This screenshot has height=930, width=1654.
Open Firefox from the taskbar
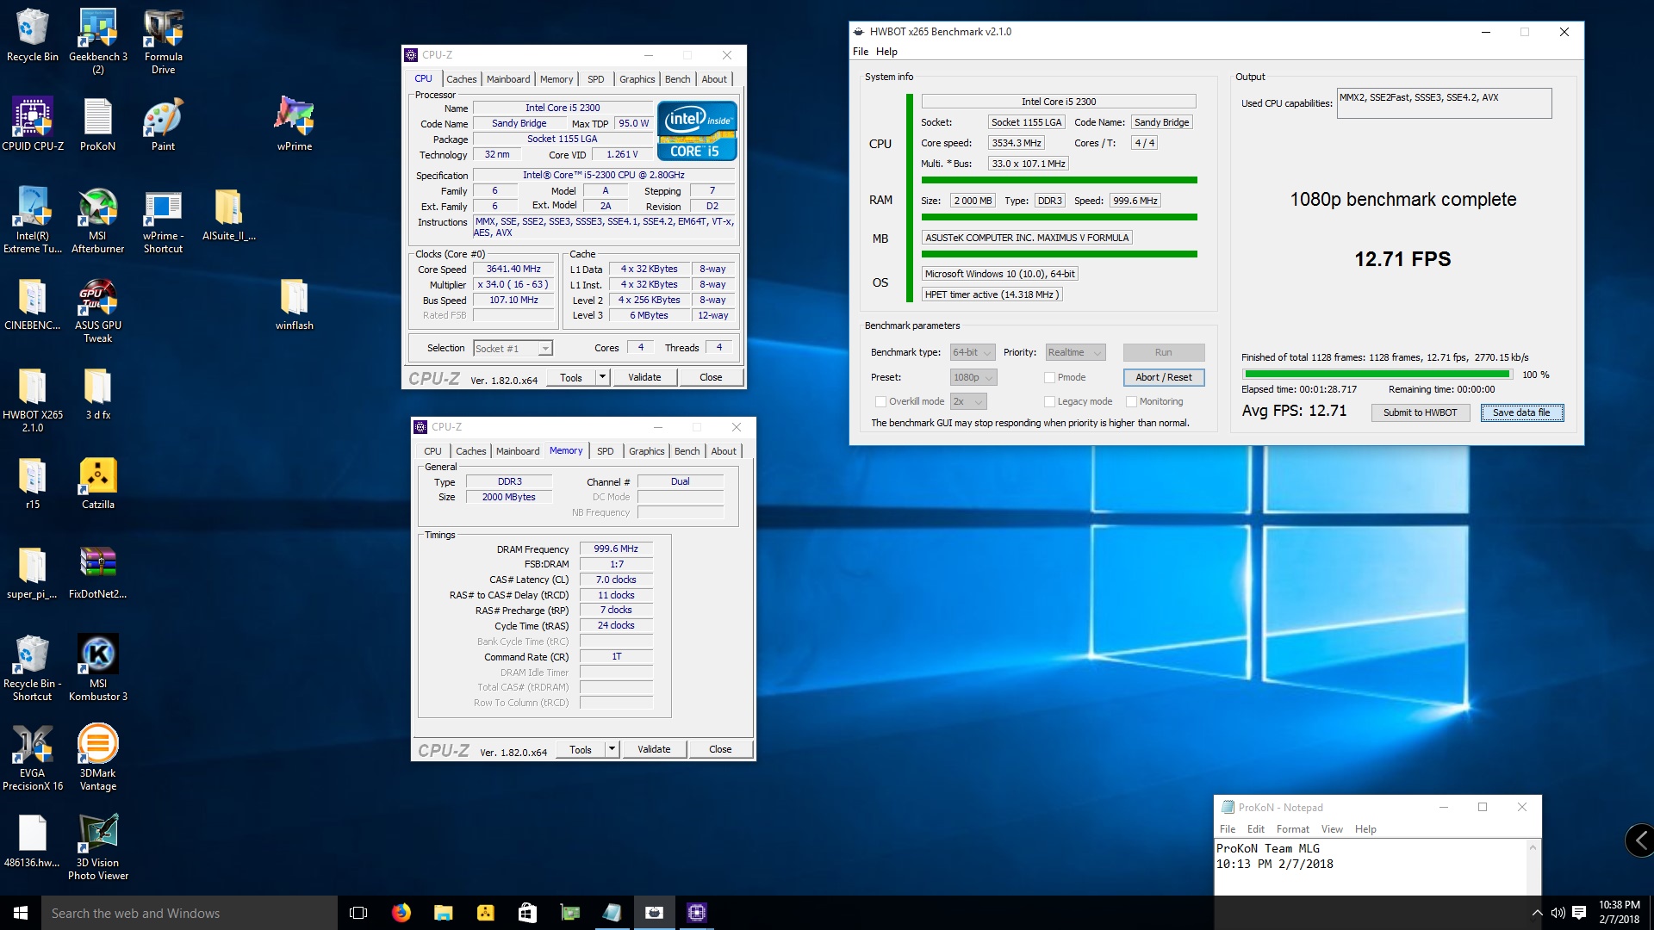coord(401,913)
